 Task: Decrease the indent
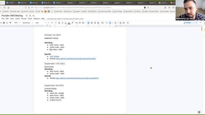coord(120,23)
